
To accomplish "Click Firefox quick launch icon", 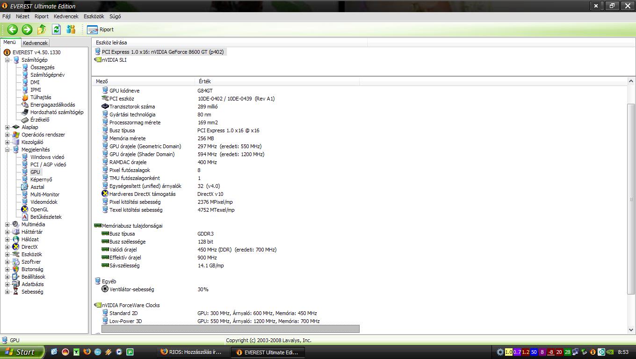I will point(87,352).
